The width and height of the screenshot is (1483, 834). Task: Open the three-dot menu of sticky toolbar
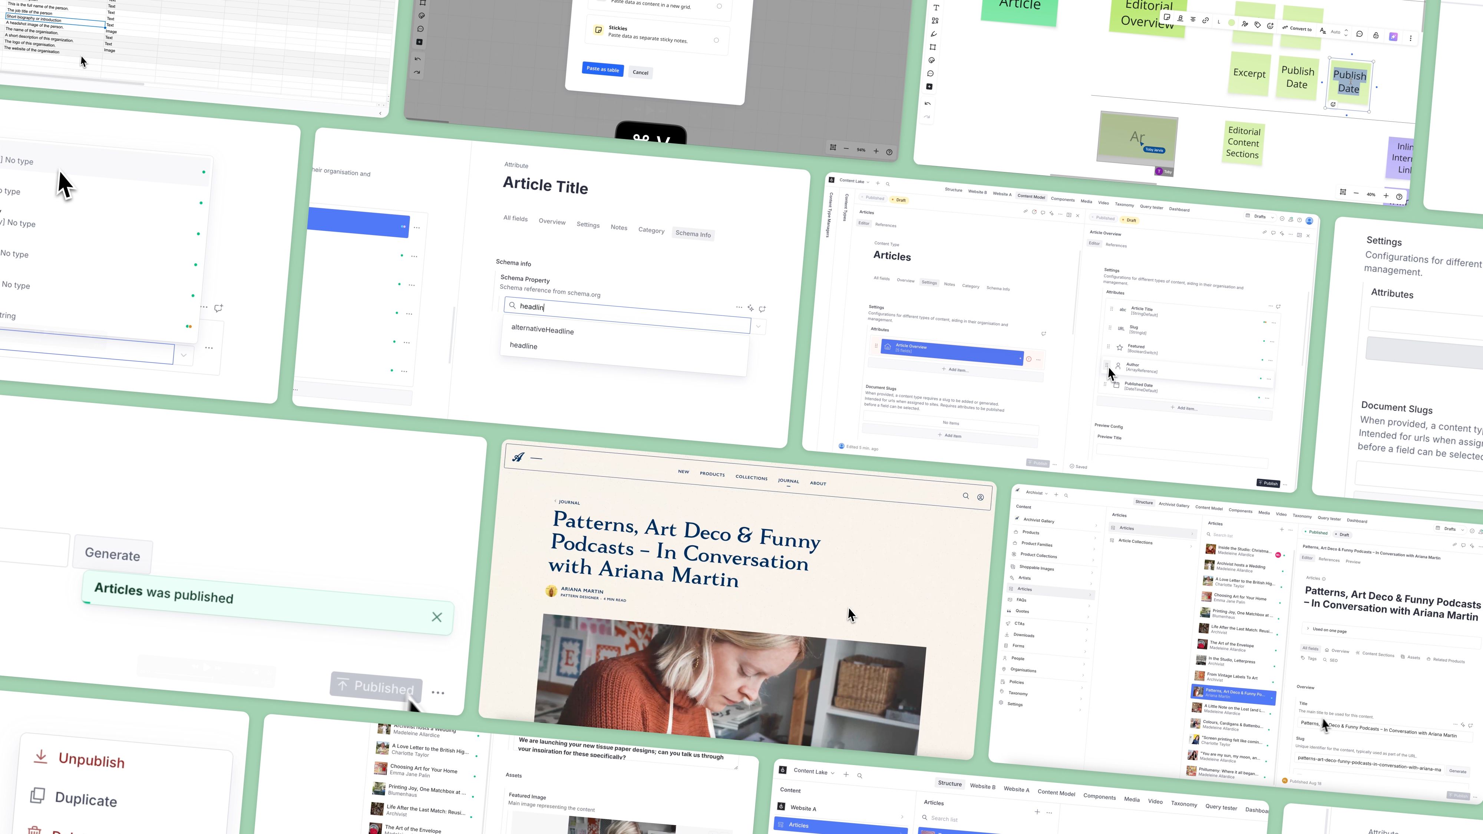(1410, 38)
